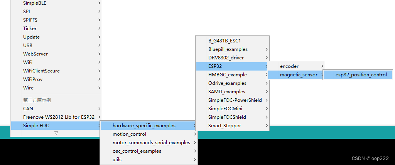This screenshot has height=165, width=395.
Task: Open the Bluepill_examples submenu
Action: click(232, 49)
